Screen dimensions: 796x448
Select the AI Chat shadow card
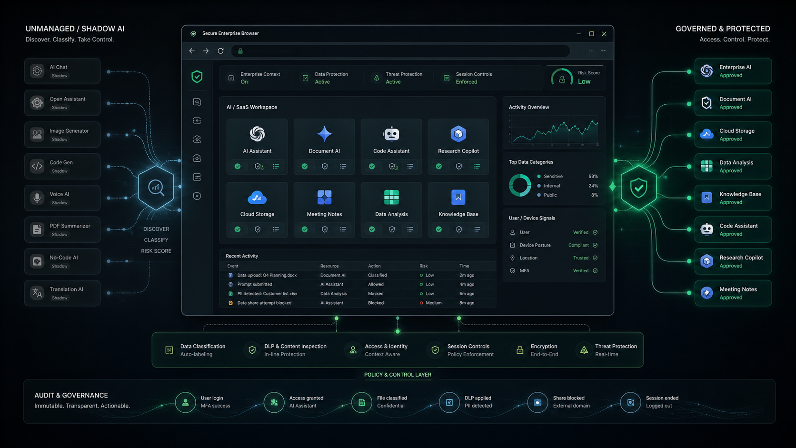click(x=62, y=71)
